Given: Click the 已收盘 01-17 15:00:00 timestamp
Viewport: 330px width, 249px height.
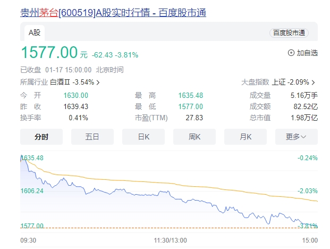Looking at the screenshot, I should (x=56, y=70).
